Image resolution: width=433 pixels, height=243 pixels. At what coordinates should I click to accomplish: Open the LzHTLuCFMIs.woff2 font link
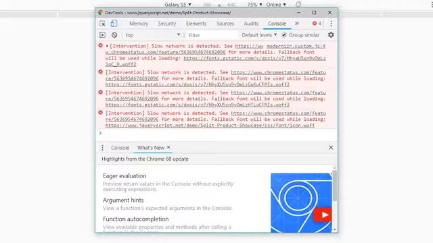click(198, 105)
